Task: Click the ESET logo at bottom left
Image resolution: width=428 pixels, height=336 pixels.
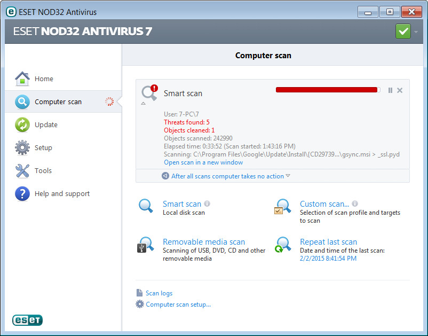Action: click(27, 320)
